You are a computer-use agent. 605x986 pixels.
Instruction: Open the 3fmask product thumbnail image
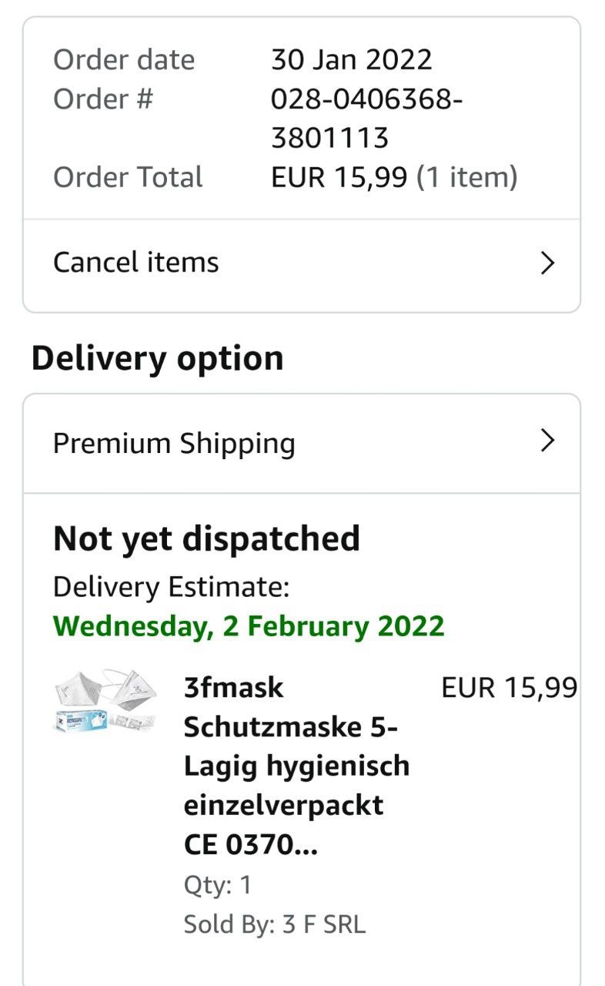click(x=105, y=701)
